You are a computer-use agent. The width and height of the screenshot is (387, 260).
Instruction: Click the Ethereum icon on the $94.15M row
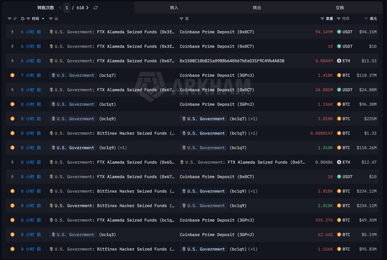click(13, 32)
